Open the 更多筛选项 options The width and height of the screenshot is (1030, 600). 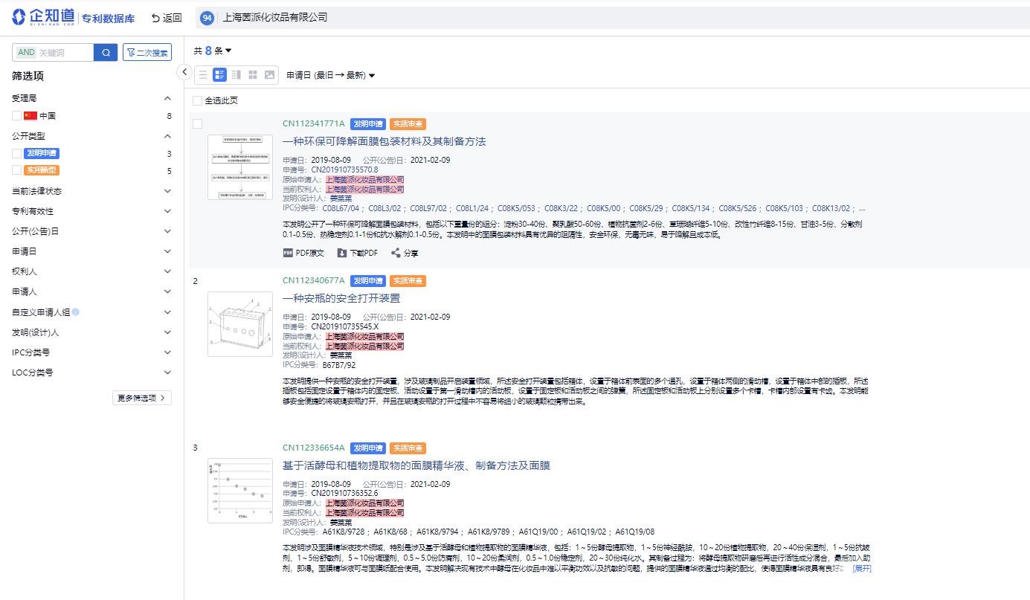pos(141,398)
